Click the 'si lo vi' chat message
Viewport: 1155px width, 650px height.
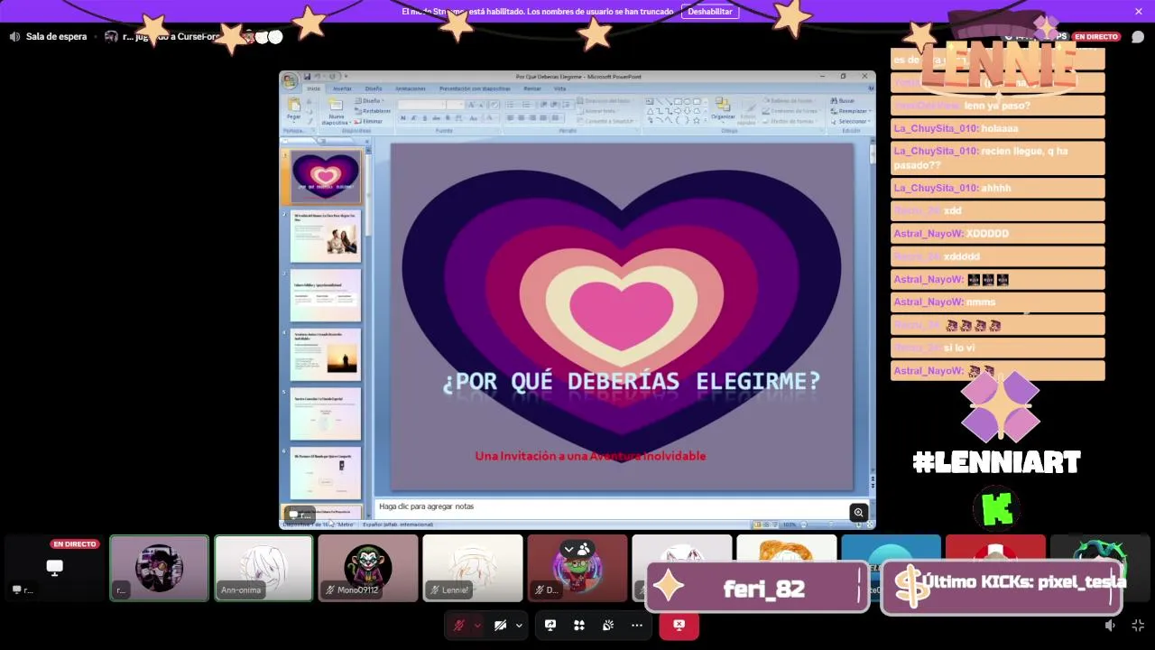click(997, 348)
